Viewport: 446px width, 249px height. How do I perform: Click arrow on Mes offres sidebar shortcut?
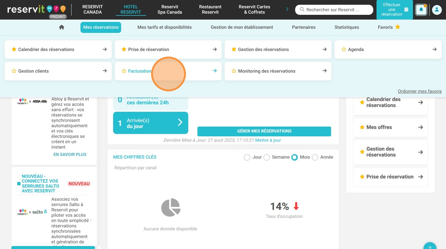point(420,127)
